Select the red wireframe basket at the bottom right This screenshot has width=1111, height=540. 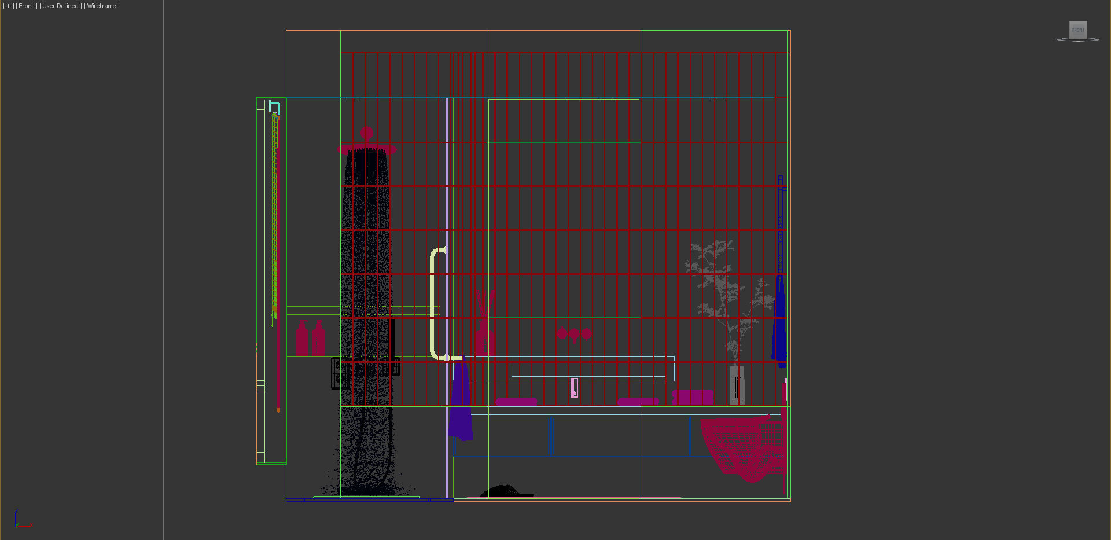click(744, 449)
